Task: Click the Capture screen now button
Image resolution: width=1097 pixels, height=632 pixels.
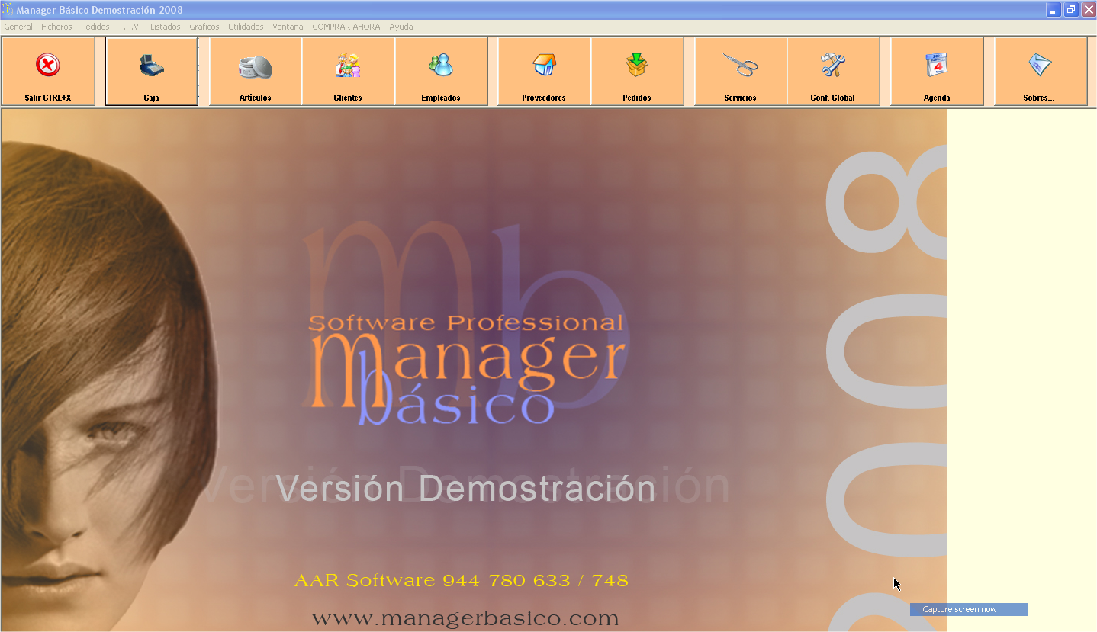Action: click(x=968, y=609)
